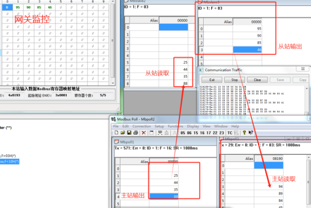Click the 16 function toolbar button
Screen dimensions: 311x208
pos(202,133)
